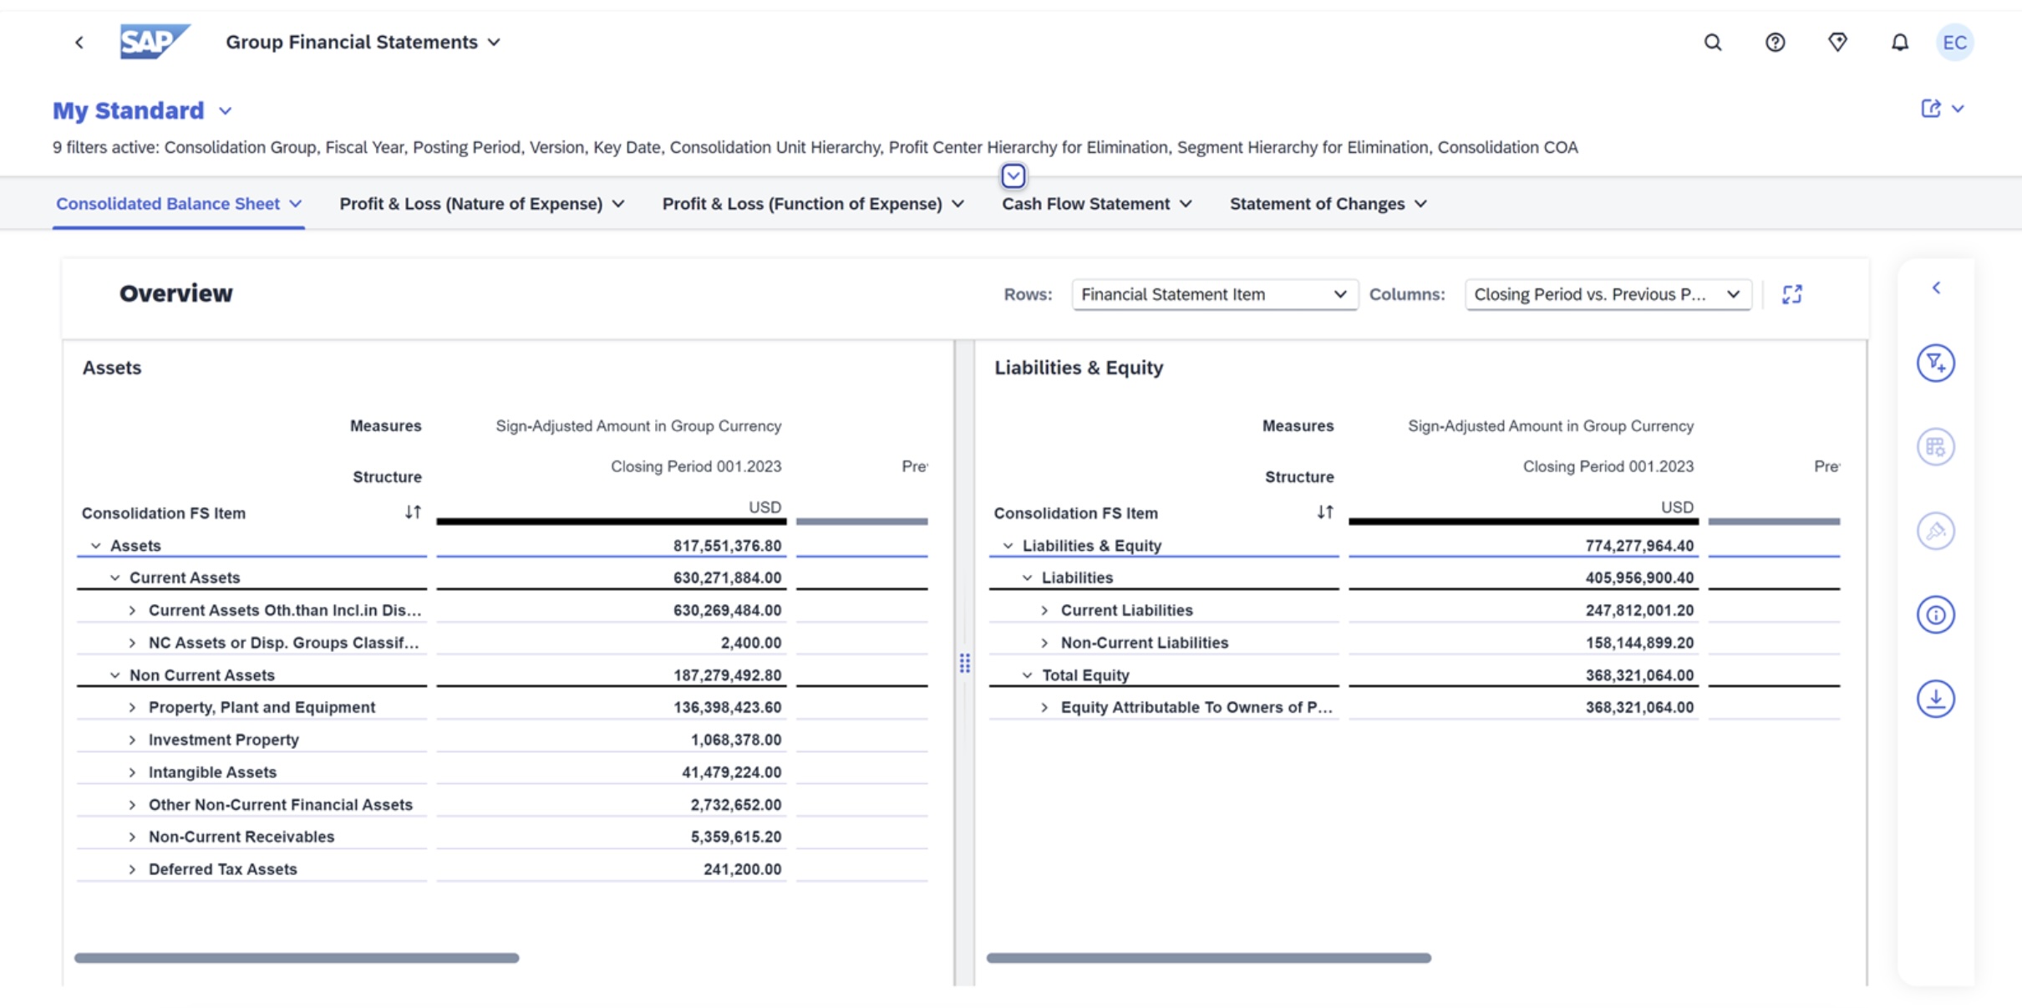
Task: Open the search icon in header
Action: 1713,43
